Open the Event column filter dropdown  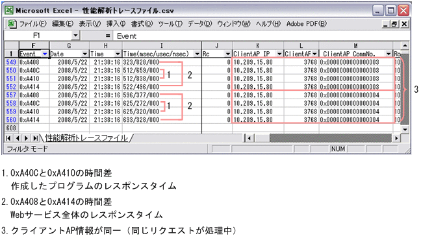[x=45, y=54]
